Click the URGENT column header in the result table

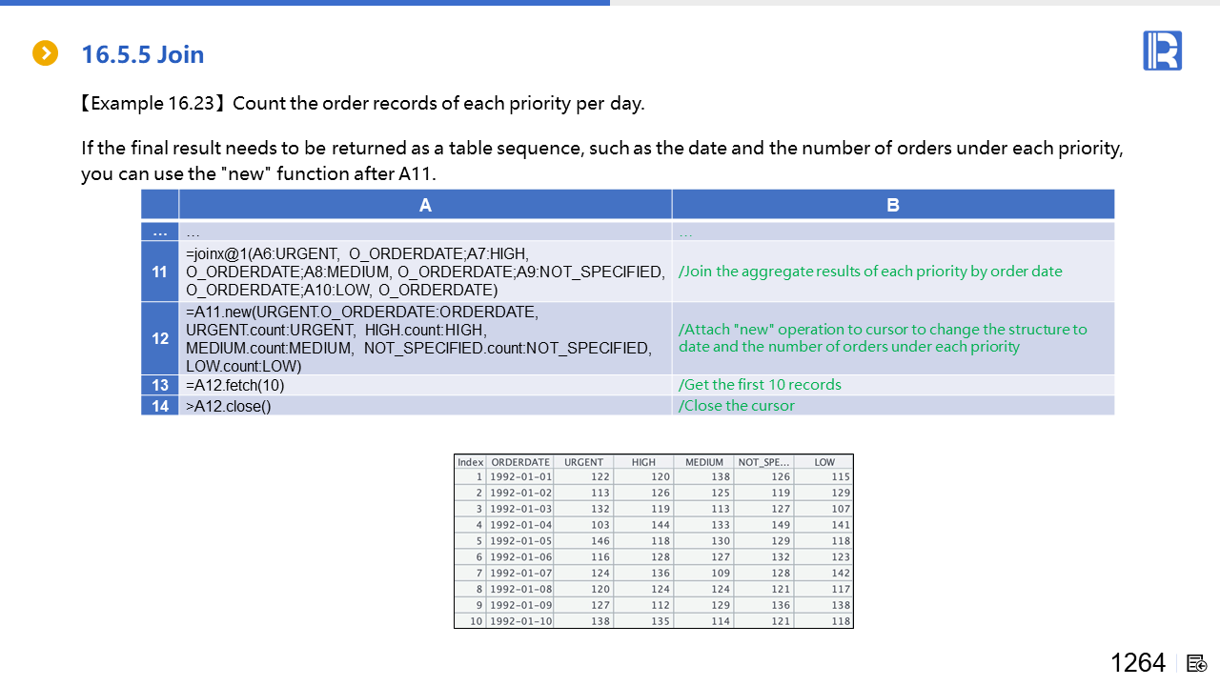pos(583,462)
